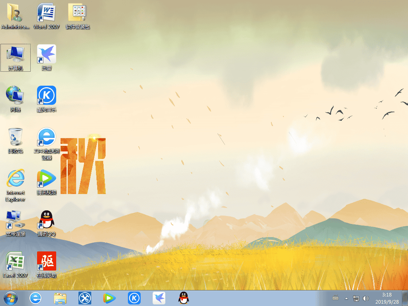Select the 计算机 desktop icon
408x306 pixels.
tap(16, 57)
